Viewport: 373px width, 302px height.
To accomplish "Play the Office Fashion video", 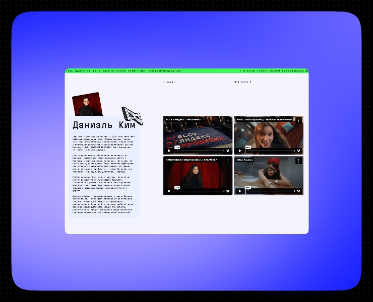I will pos(240,191).
